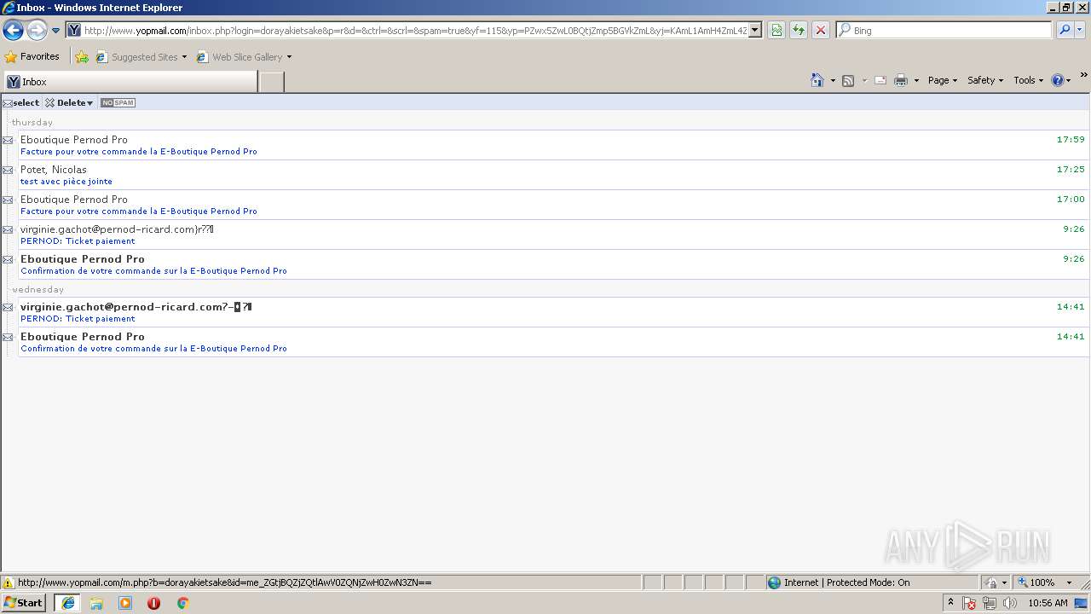The height and width of the screenshot is (614, 1091).
Task: Open the Opera taskbar icon
Action: click(x=153, y=603)
